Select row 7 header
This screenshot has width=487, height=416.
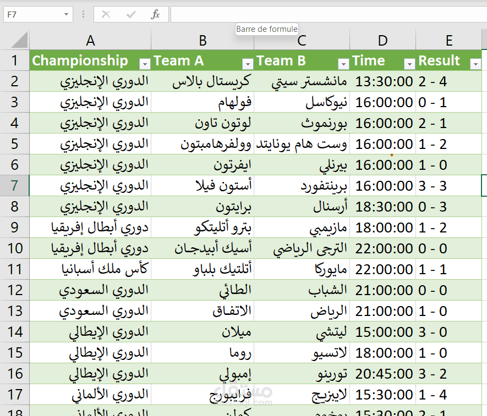point(15,186)
